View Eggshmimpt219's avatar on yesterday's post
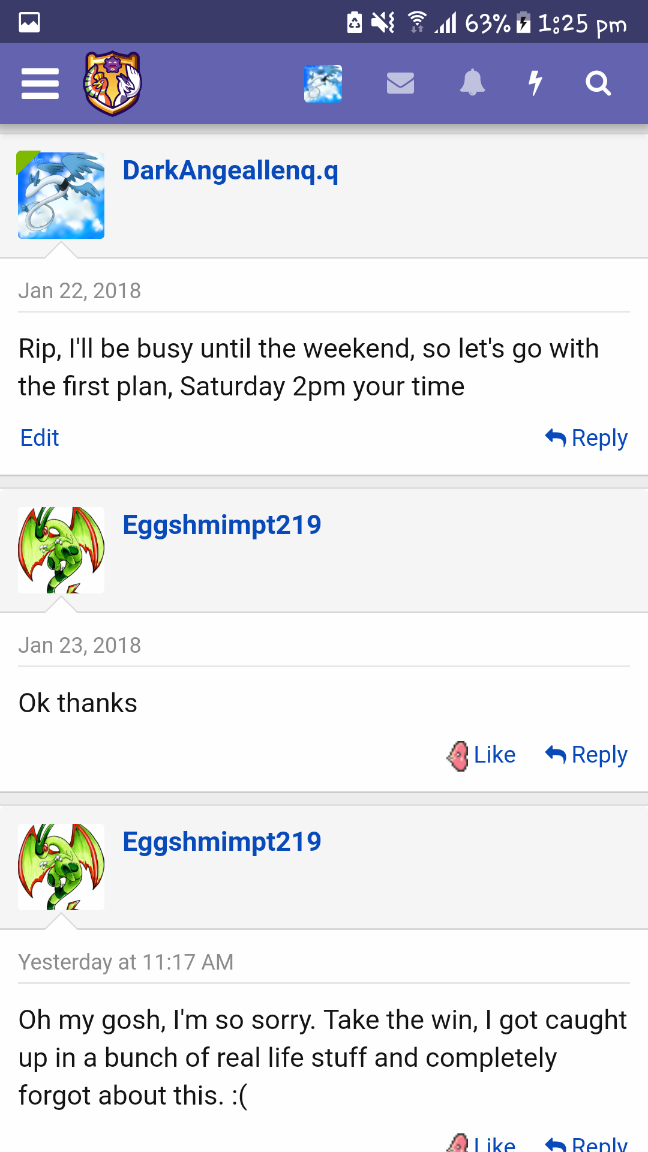Viewport: 648px width, 1152px height. (x=61, y=867)
